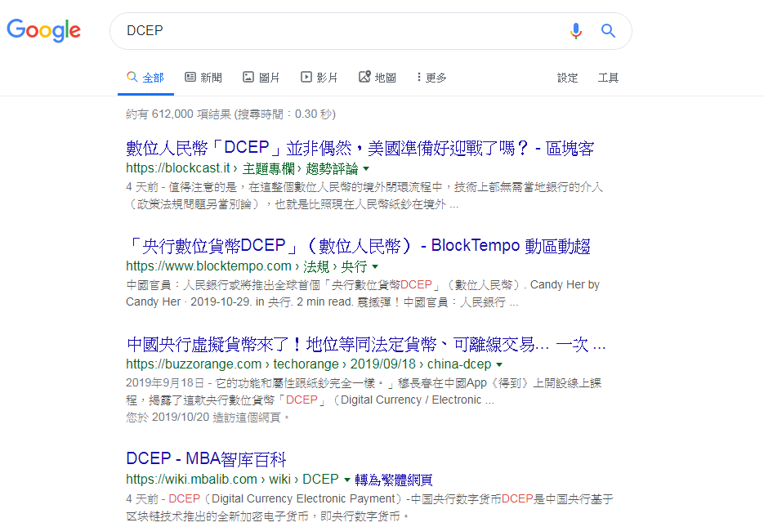Expand dropdown arrow after wiki.mbalib.com URL
Viewport: 764px width, 527px height.
point(347,480)
